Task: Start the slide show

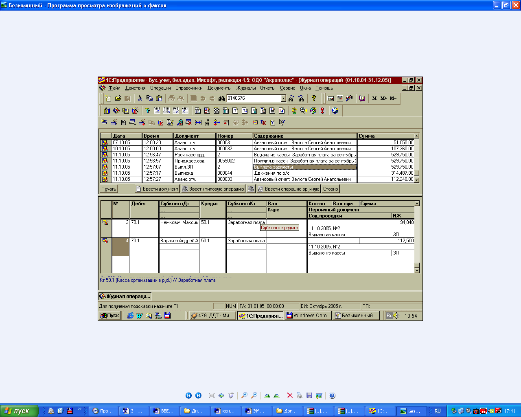Action: click(x=231, y=395)
